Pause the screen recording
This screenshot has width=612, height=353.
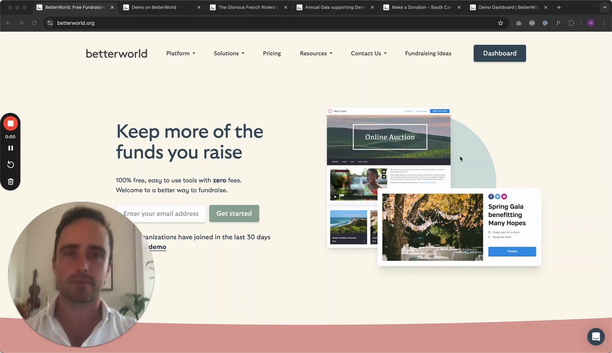pyautogui.click(x=11, y=148)
